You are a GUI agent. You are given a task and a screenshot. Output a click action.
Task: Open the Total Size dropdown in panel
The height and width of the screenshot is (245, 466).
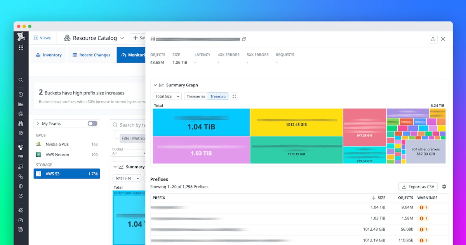tap(167, 96)
